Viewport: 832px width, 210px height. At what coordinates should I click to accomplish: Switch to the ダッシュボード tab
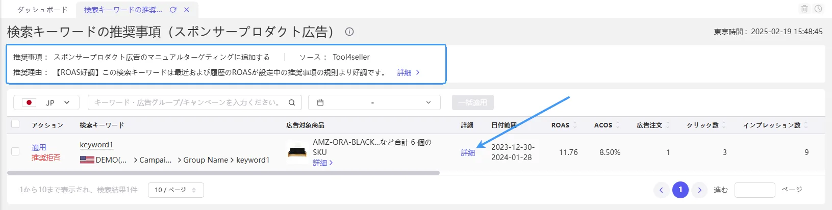(x=42, y=10)
